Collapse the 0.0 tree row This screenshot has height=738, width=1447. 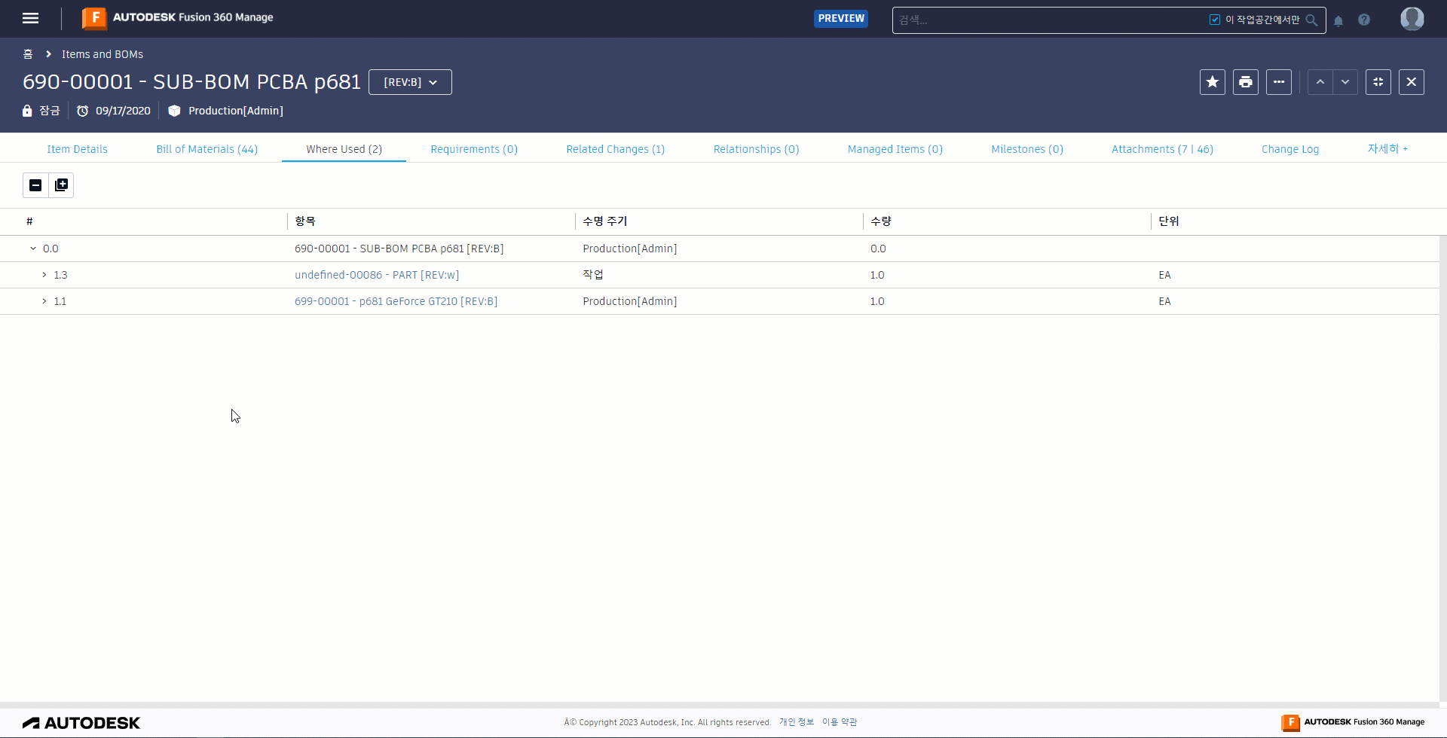pyautogui.click(x=33, y=249)
